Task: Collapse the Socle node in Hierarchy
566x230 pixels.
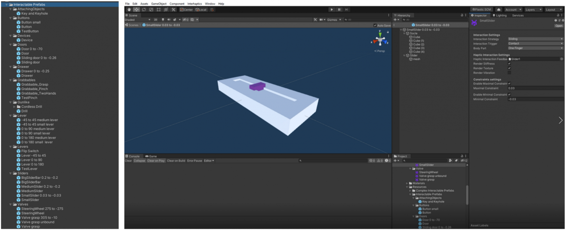Action: tap(404, 34)
